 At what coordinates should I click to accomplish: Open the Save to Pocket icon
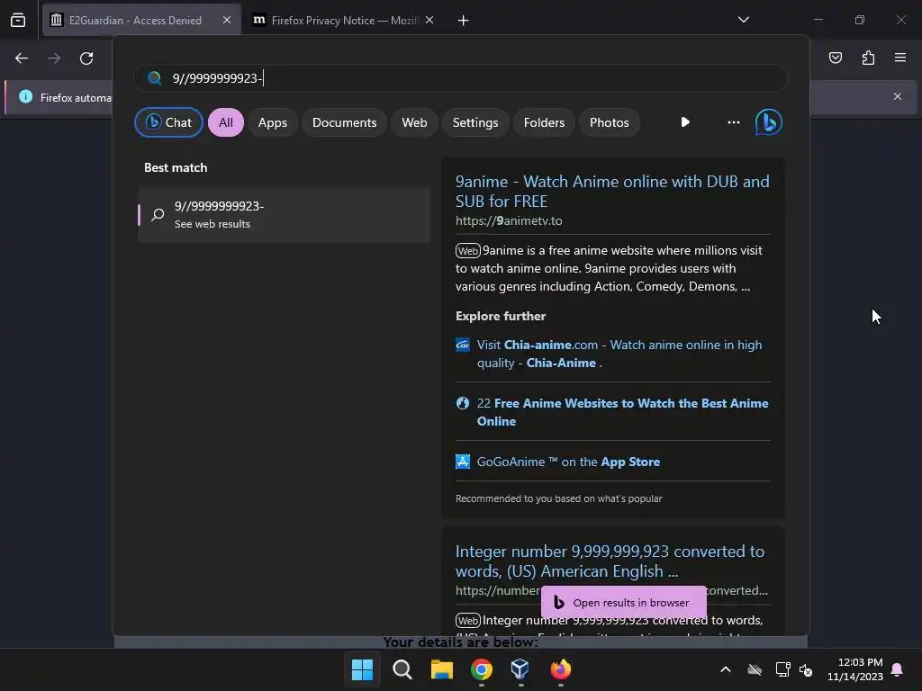[x=836, y=58]
